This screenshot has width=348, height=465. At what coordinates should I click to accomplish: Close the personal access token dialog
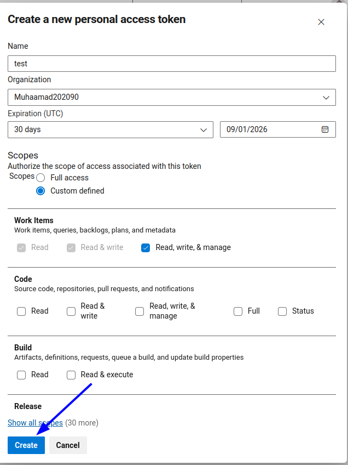tap(321, 22)
